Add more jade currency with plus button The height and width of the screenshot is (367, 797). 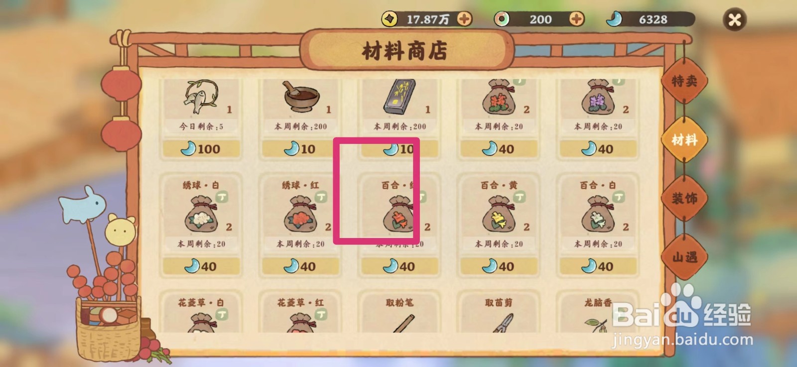click(577, 19)
